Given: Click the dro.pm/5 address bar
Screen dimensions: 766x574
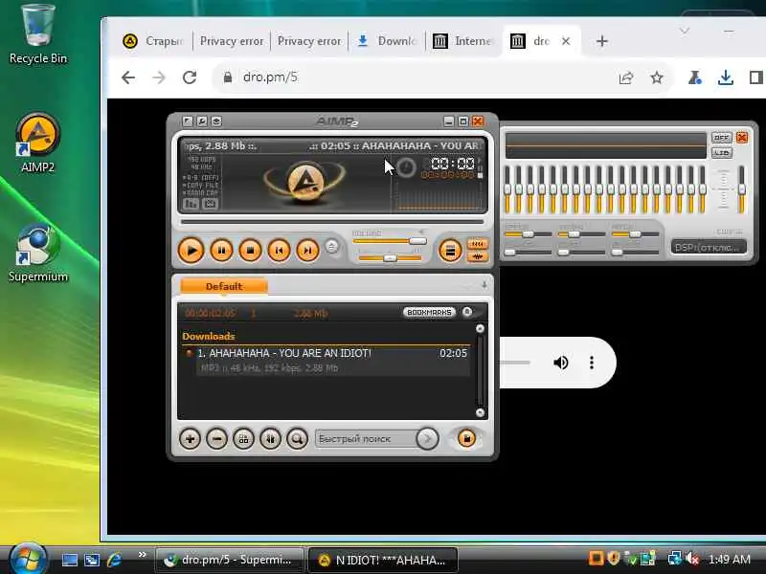Looking at the screenshot, I should click(x=416, y=77).
